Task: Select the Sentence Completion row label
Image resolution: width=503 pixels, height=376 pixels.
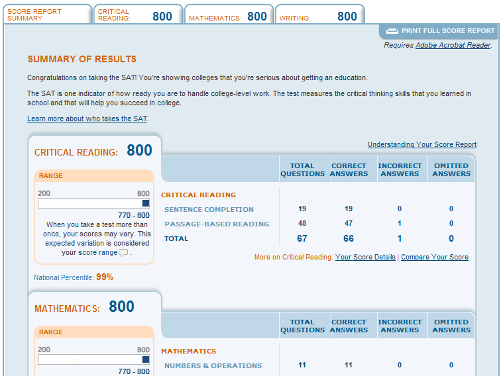Action: tap(209, 209)
